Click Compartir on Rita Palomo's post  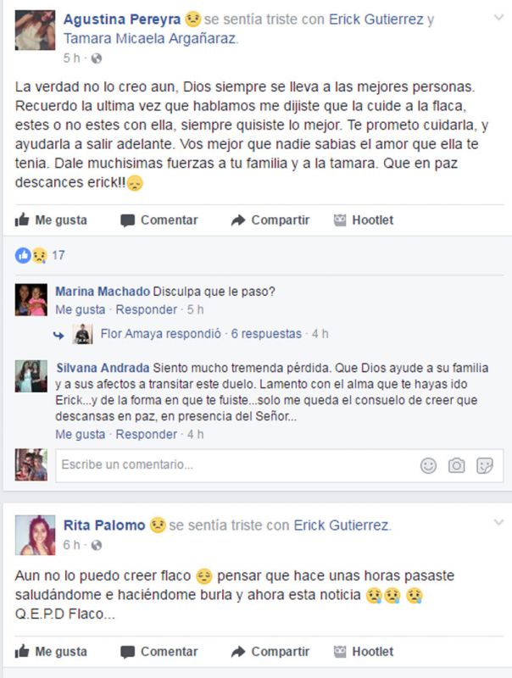(270, 652)
